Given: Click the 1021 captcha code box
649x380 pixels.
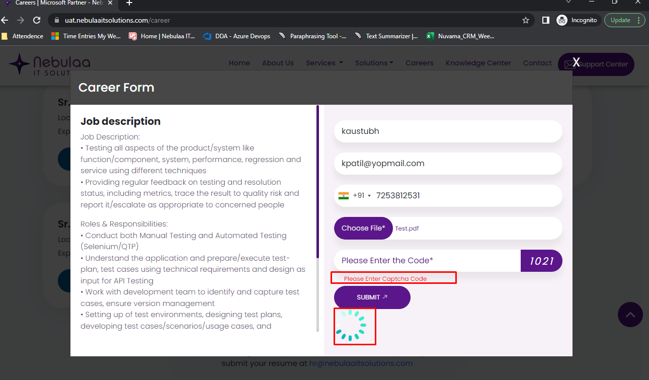Looking at the screenshot, I should 541,261.
